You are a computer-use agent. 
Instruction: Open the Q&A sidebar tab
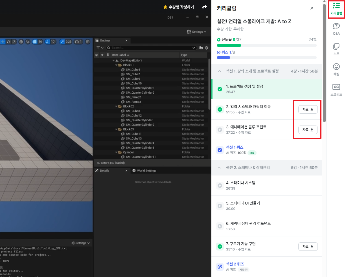[x=336, y=29]
